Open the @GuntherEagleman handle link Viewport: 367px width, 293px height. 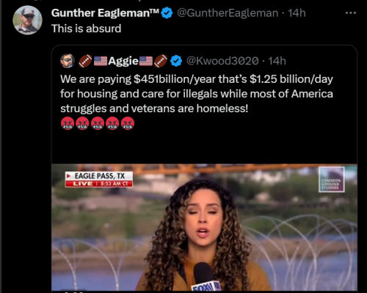(228, 13)
